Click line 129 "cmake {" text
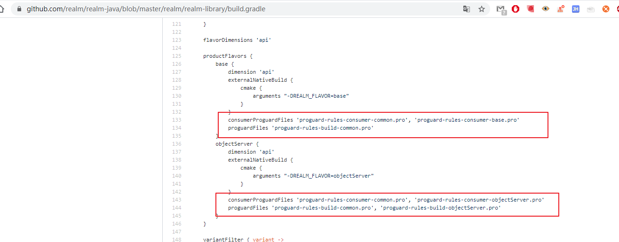The height and width of the screenshot is (242, 619). (251, 88)
